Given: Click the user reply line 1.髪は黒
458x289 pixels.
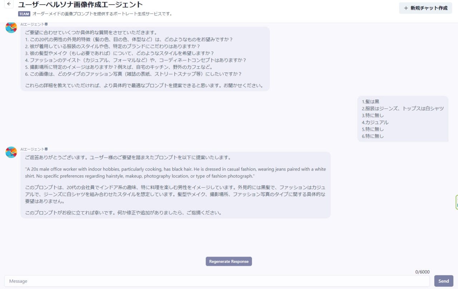Looking at the screenshot, I should [370, 102].
